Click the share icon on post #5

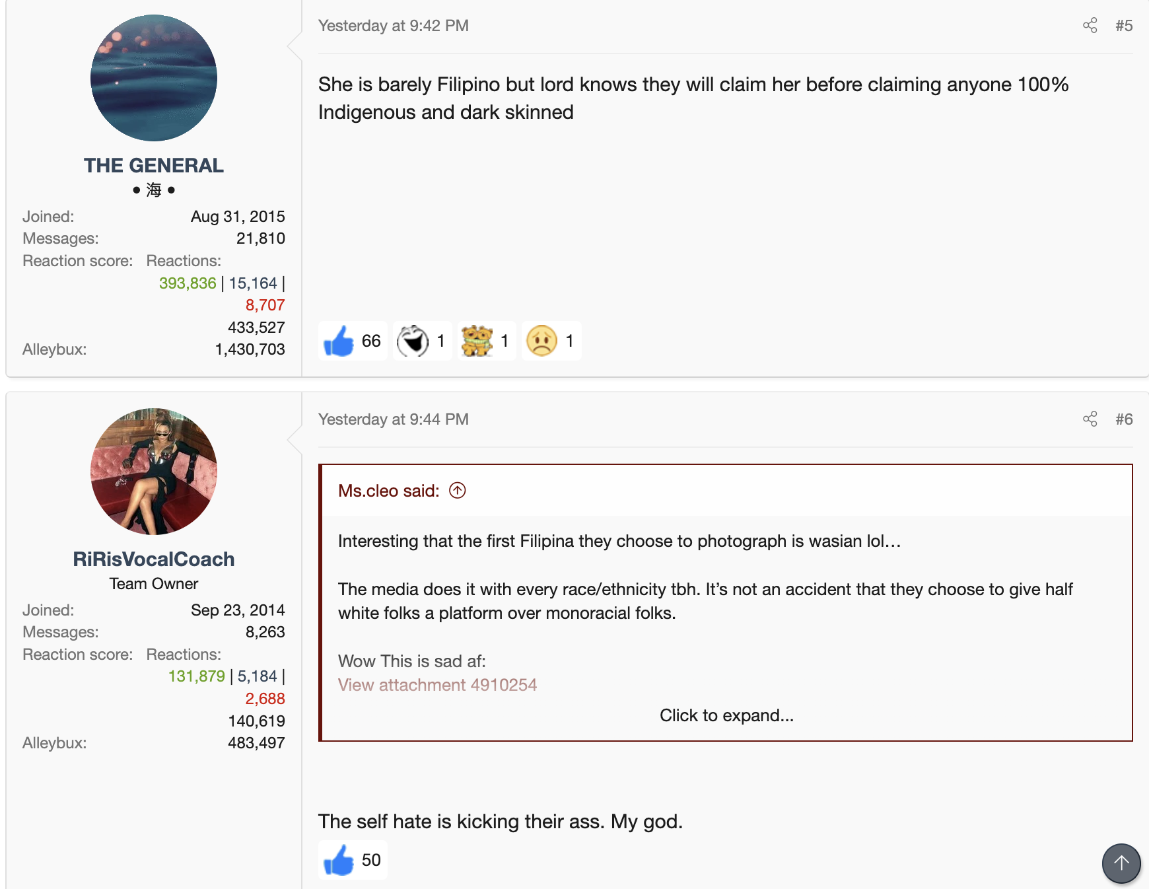[1090, 26]
